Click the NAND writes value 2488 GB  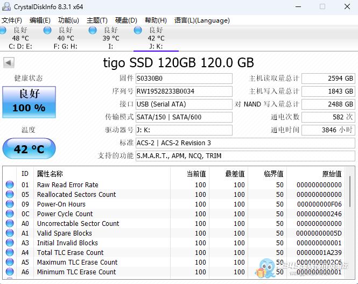(x=328, y=104)
